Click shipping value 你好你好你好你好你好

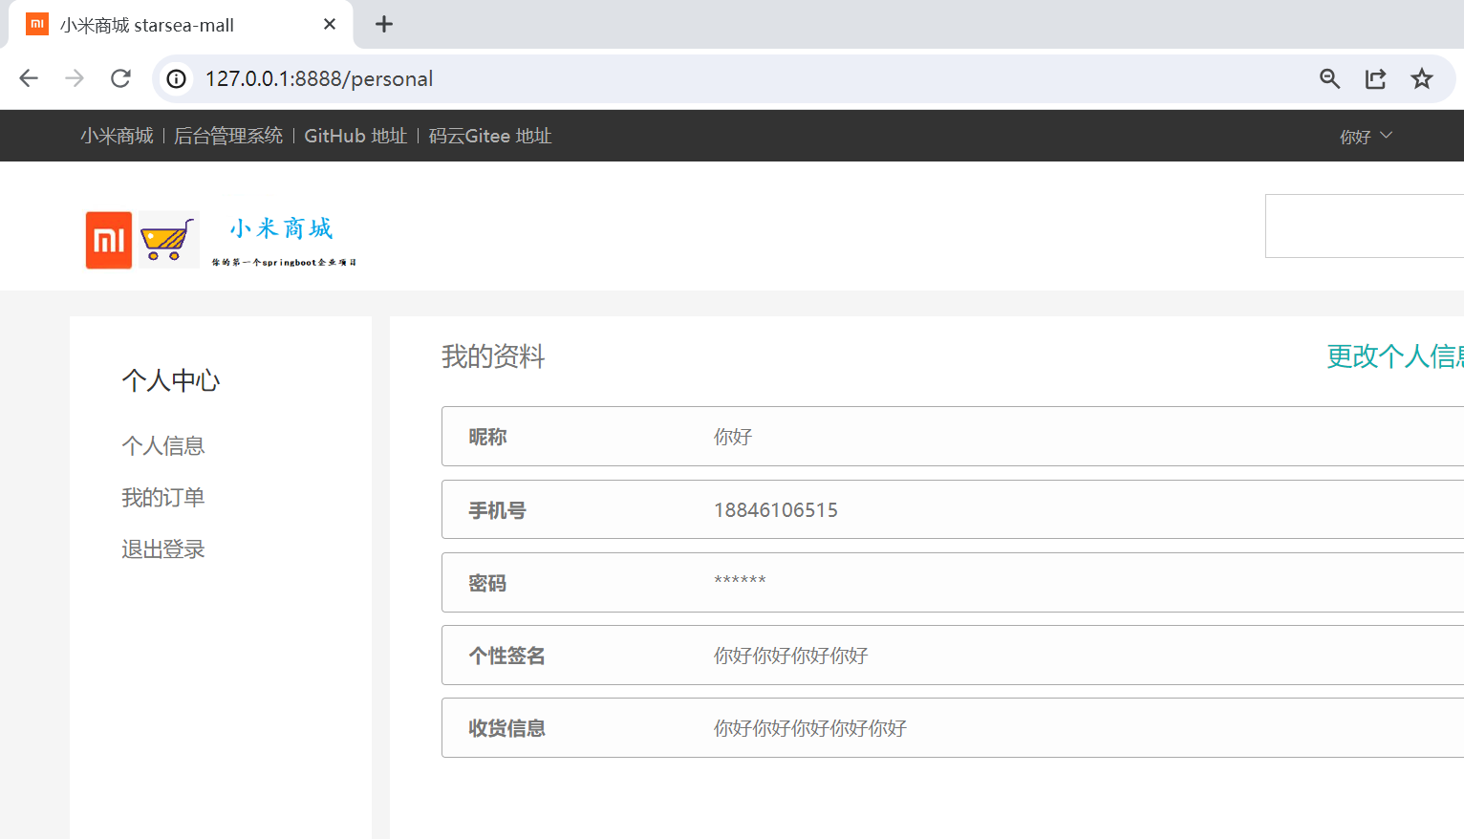point(810,728)
